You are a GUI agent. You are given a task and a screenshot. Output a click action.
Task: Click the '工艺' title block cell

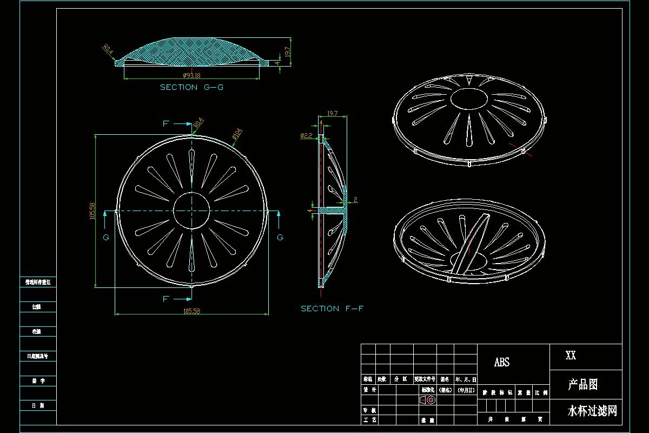point(368,420)
